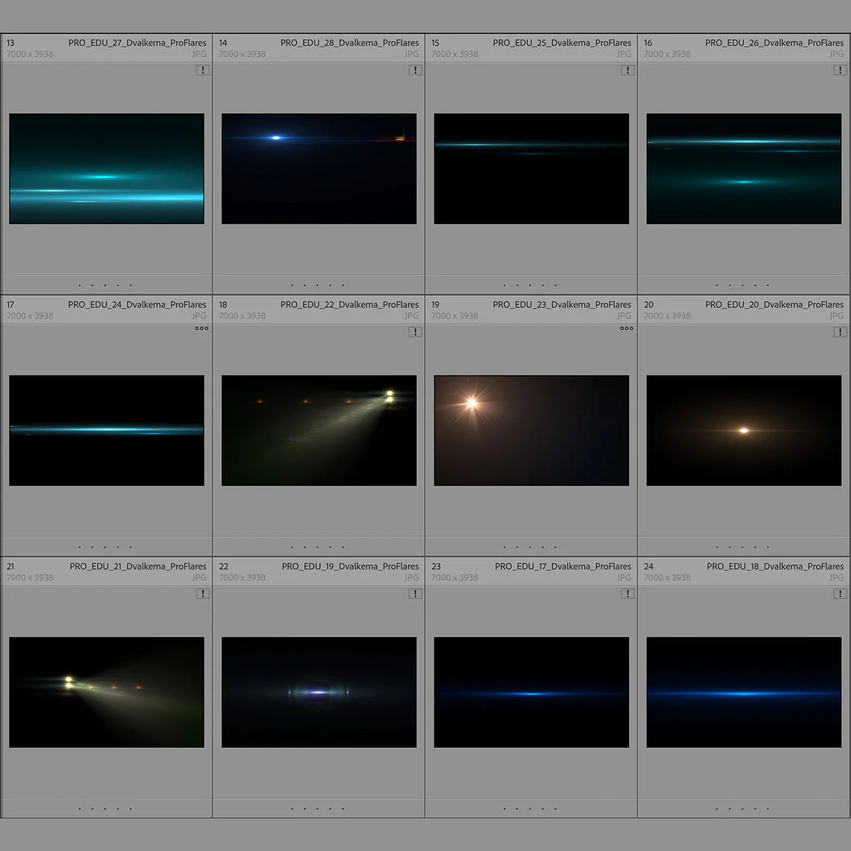The height and width of the screenshot is (851, 851).
Task: Click the rating dots under PRO_EDU_17
Action: pos(530,808)
